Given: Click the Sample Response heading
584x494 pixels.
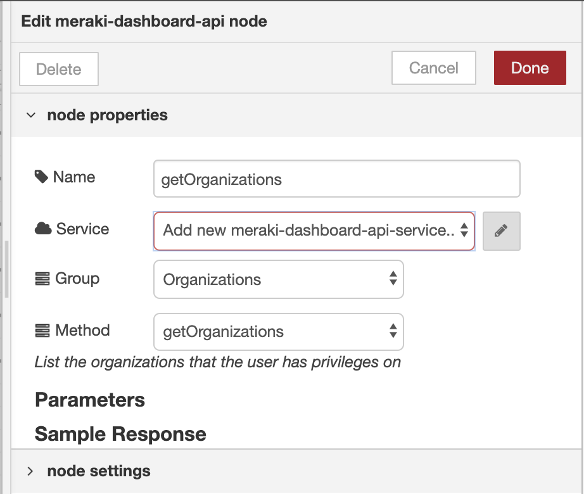Looking at the screenshot, I should coord(120,434).
